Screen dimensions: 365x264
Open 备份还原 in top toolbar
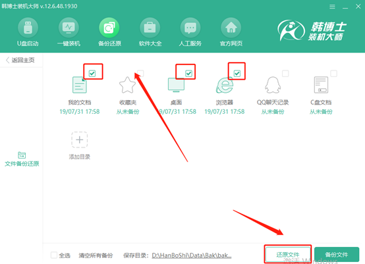click(x=109, y=28)
